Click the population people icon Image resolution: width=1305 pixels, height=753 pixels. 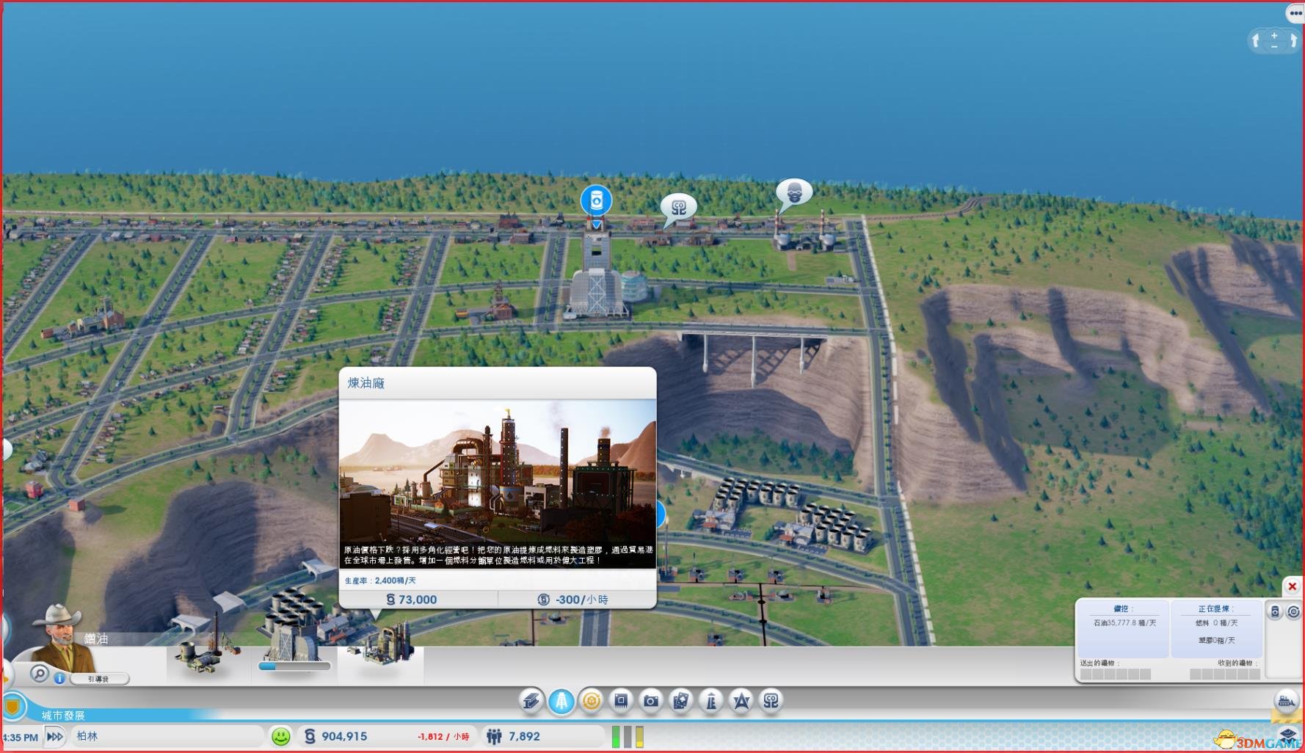pyautogui.click(x=494, y=736)
